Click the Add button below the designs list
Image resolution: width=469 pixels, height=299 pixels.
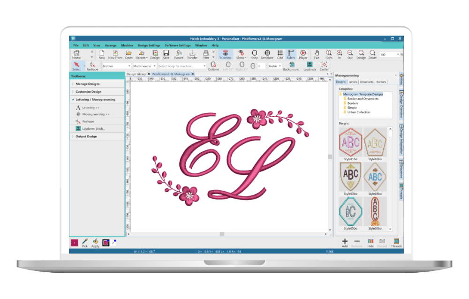tap(344, 242)
